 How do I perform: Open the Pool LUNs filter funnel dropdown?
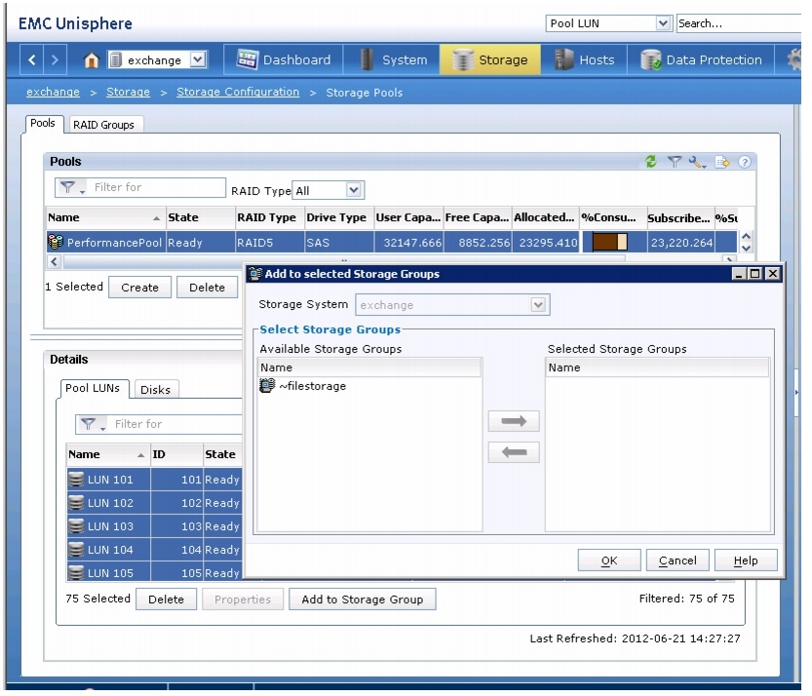pyautogui.click(x=93, y=425)
